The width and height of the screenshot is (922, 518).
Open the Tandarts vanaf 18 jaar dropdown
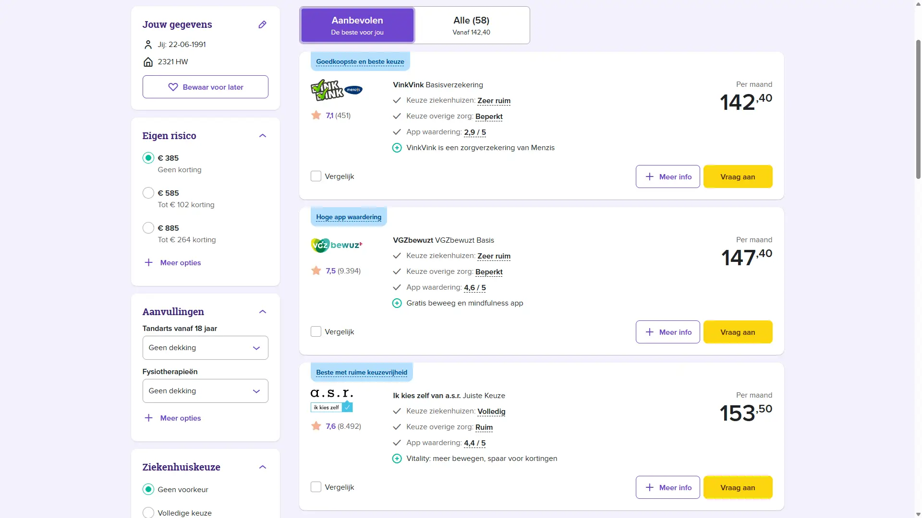(x=205, y=348)
